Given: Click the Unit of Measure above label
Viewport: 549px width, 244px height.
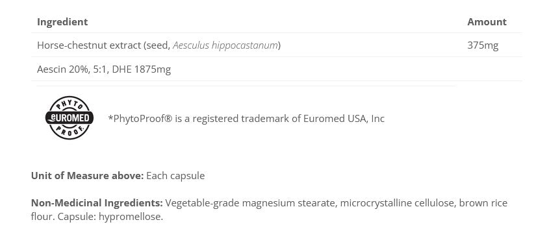Looking at the screenshot, I should 88,175.
